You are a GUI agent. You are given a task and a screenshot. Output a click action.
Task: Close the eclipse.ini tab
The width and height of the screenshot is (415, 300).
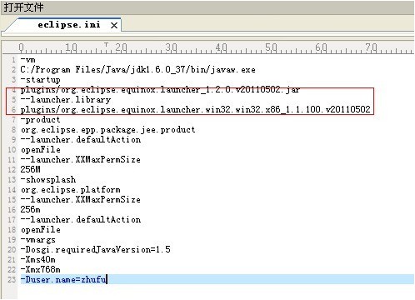pos(114,26)
